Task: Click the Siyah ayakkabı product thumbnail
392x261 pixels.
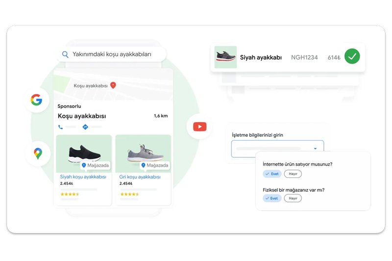Action: [225, 57]
